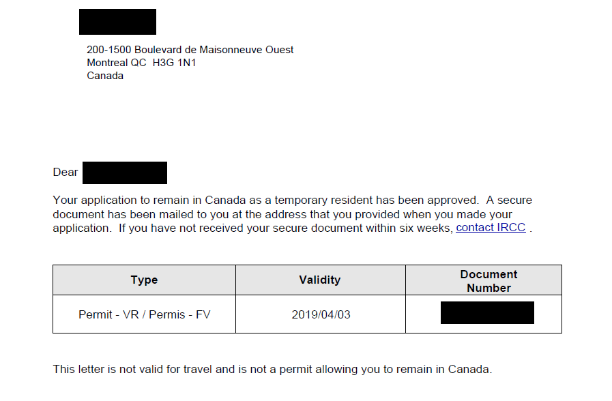Click the Canada line in the address
Screen dimensions: 612x401
105,76
